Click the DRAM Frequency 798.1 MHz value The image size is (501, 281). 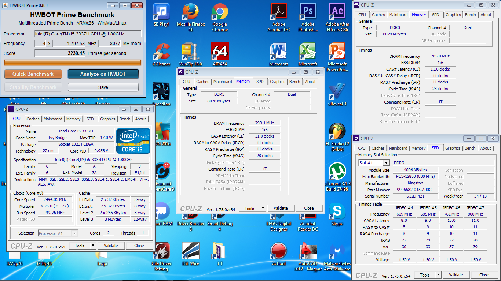(264, 123)
